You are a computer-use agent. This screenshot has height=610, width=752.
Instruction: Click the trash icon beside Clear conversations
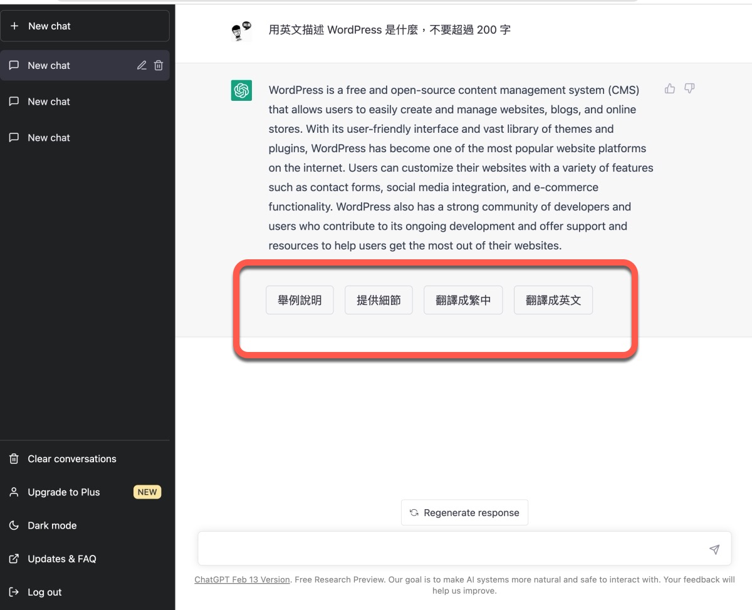pos(14,459)
